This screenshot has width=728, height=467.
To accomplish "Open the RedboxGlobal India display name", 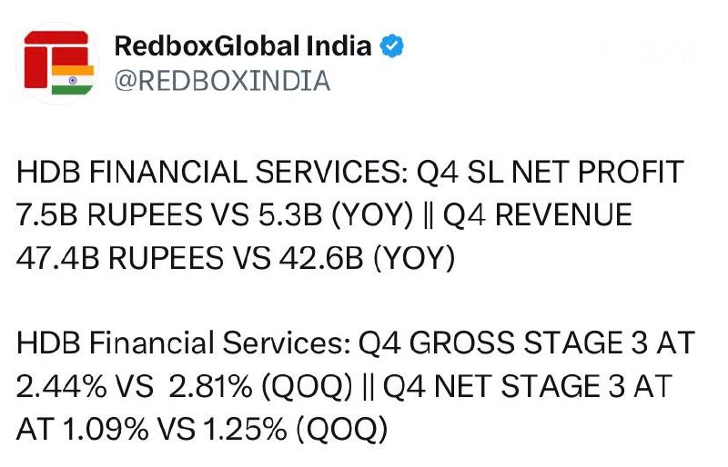I will point(243,46).
